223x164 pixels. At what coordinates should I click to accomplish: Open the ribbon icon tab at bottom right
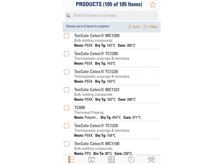pos(151,160)
